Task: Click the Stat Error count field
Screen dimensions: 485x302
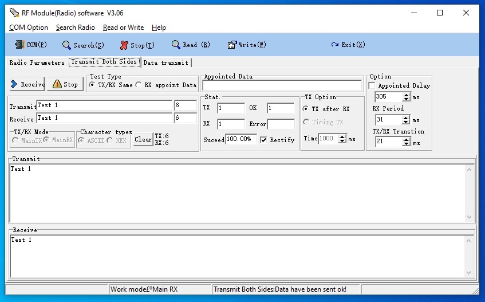Action: (281, 124)
